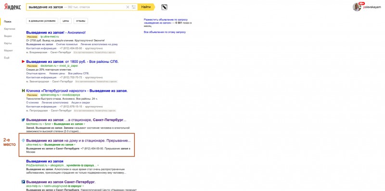This screenshot has height=191, width=385.
Task: Click phone number '+7 (812) 702-70-72'
Action: tap(71, 77)
